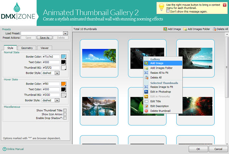This screenshot has width=229, height=154.
Task: Click Normal Border Color field #71c7e3
Action: click(x=51, y=57)
